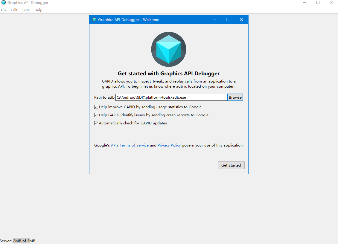Open the Privacy Policy link
Screen dimensions: 338x244
pyautogui.click(x=169, y=145)
